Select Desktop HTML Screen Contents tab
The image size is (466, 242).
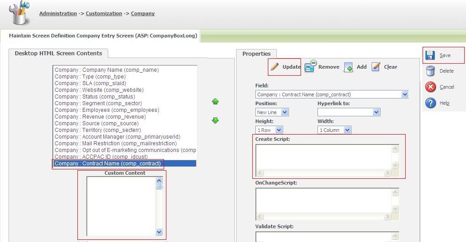pyautogui.click(x=58, y=53)
